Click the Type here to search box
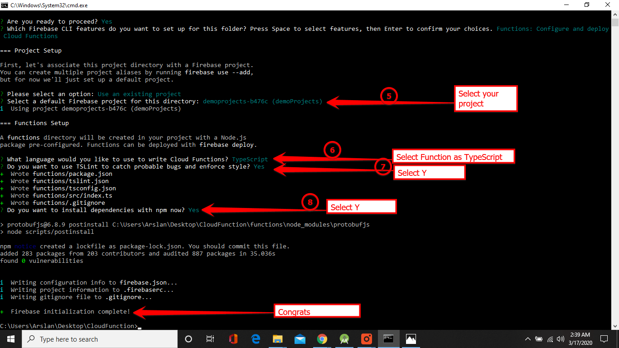The image size is (619, 348). (100, 339)
